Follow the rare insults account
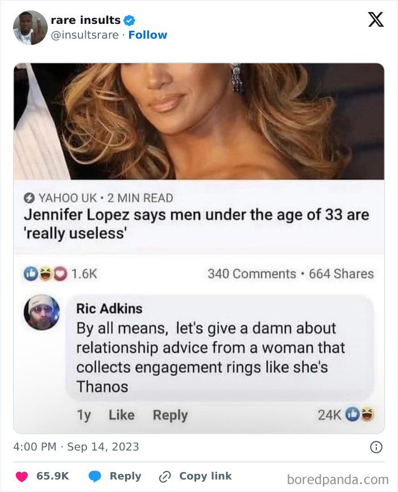 pos(148,35)
